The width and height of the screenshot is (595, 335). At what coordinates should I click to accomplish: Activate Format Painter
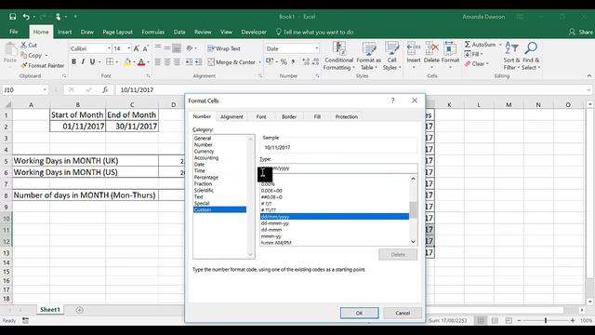[x=42, y=66]
